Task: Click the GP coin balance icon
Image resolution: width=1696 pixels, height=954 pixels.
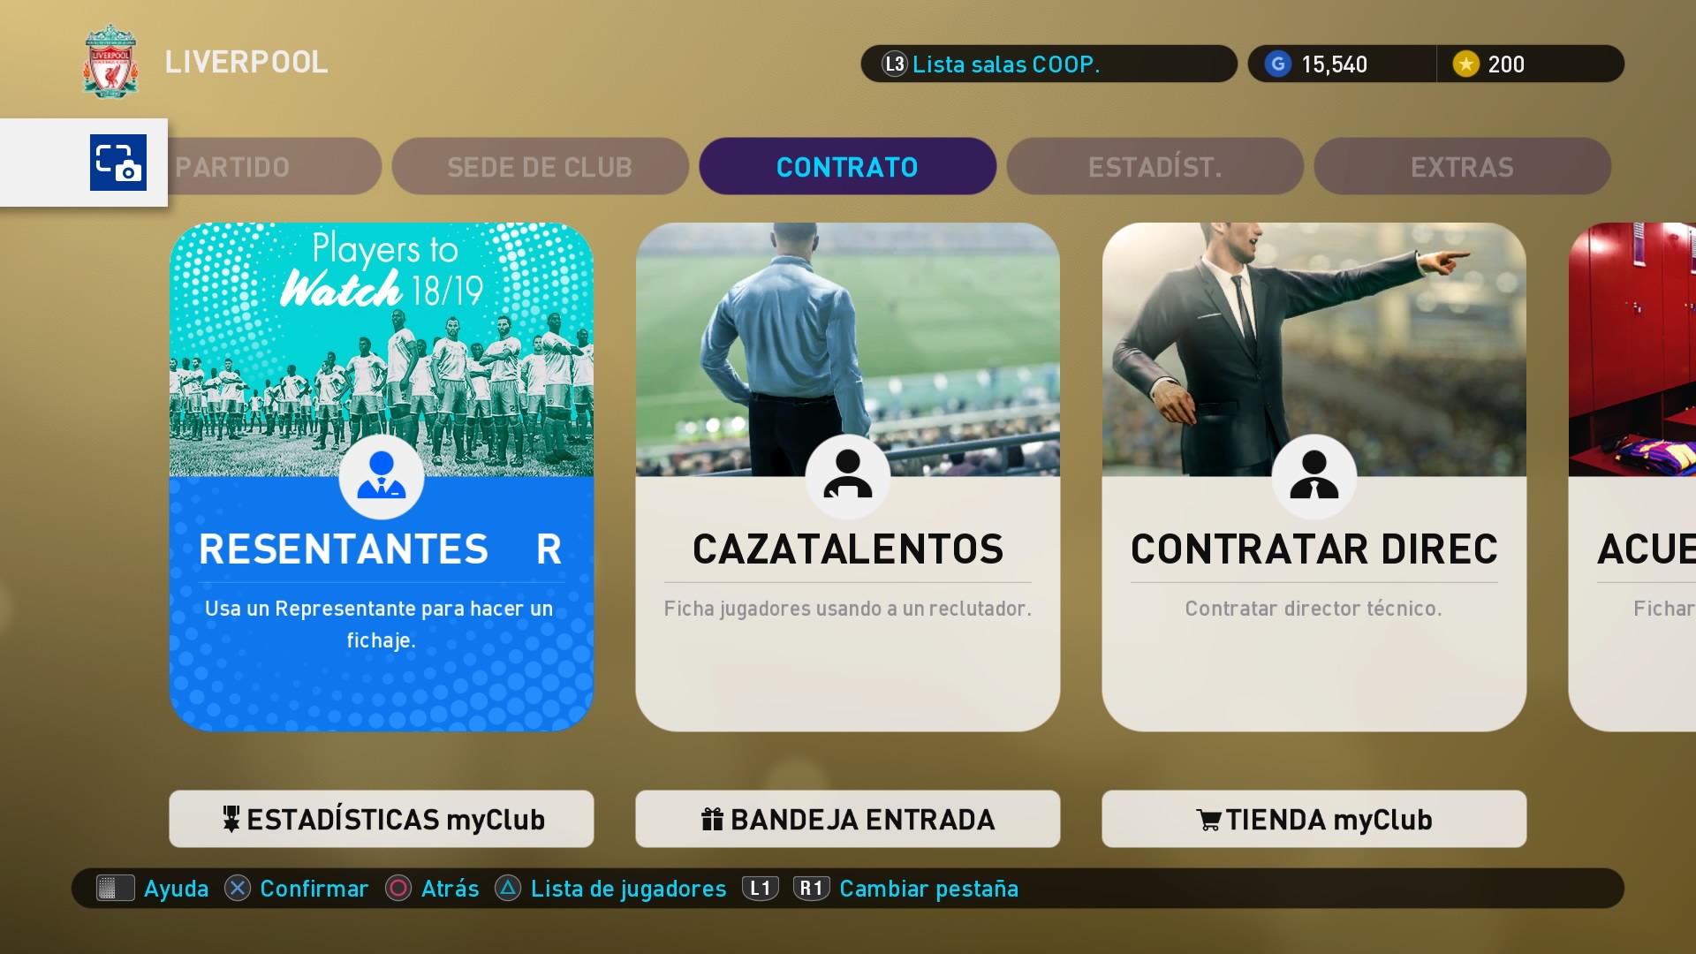Action: point(1277,64)
